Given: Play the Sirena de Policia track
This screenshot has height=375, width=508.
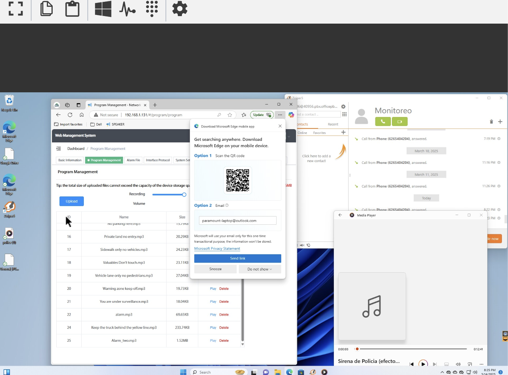Looking at the screenshot, I should click(x=423, y=364).
